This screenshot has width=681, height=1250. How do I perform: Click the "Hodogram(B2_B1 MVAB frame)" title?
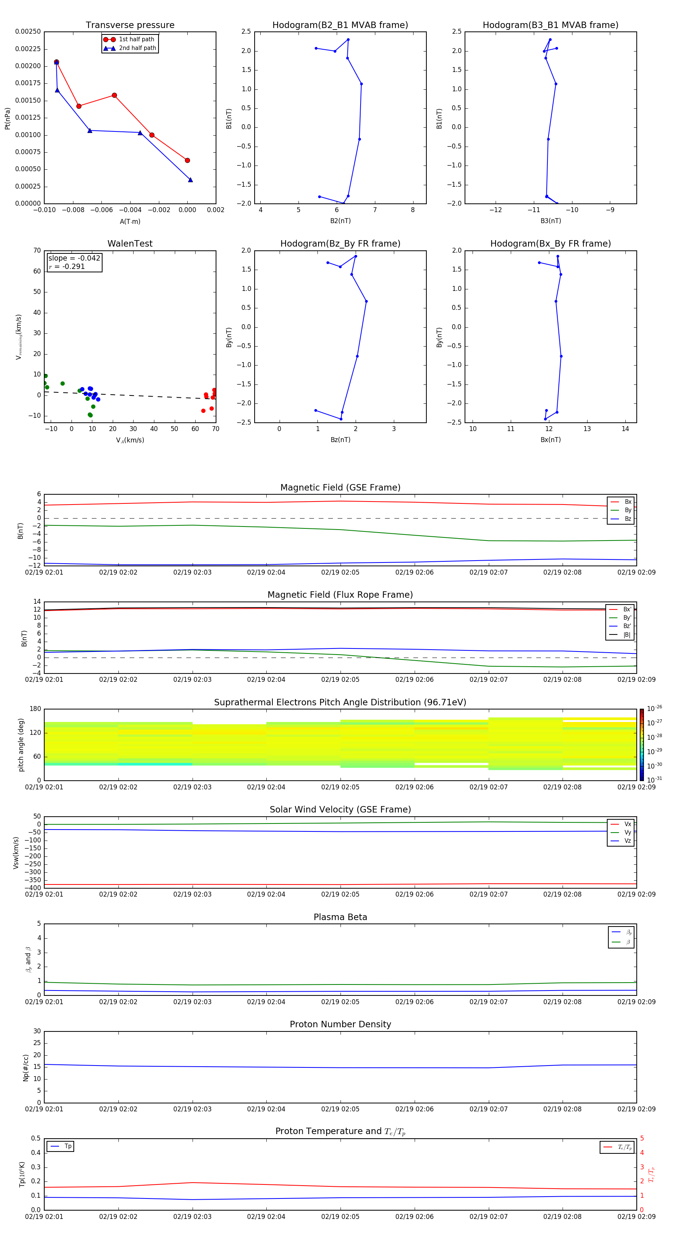[x=340, y=25]
